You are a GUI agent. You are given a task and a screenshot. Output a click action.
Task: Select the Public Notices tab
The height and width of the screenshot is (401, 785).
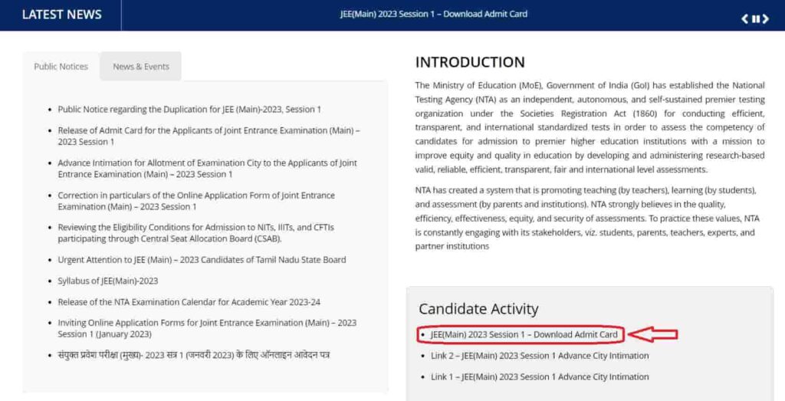click(61, 66)
